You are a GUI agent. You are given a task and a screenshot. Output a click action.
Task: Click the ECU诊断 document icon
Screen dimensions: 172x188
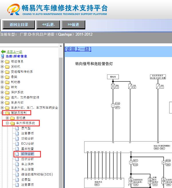(17, 143)
